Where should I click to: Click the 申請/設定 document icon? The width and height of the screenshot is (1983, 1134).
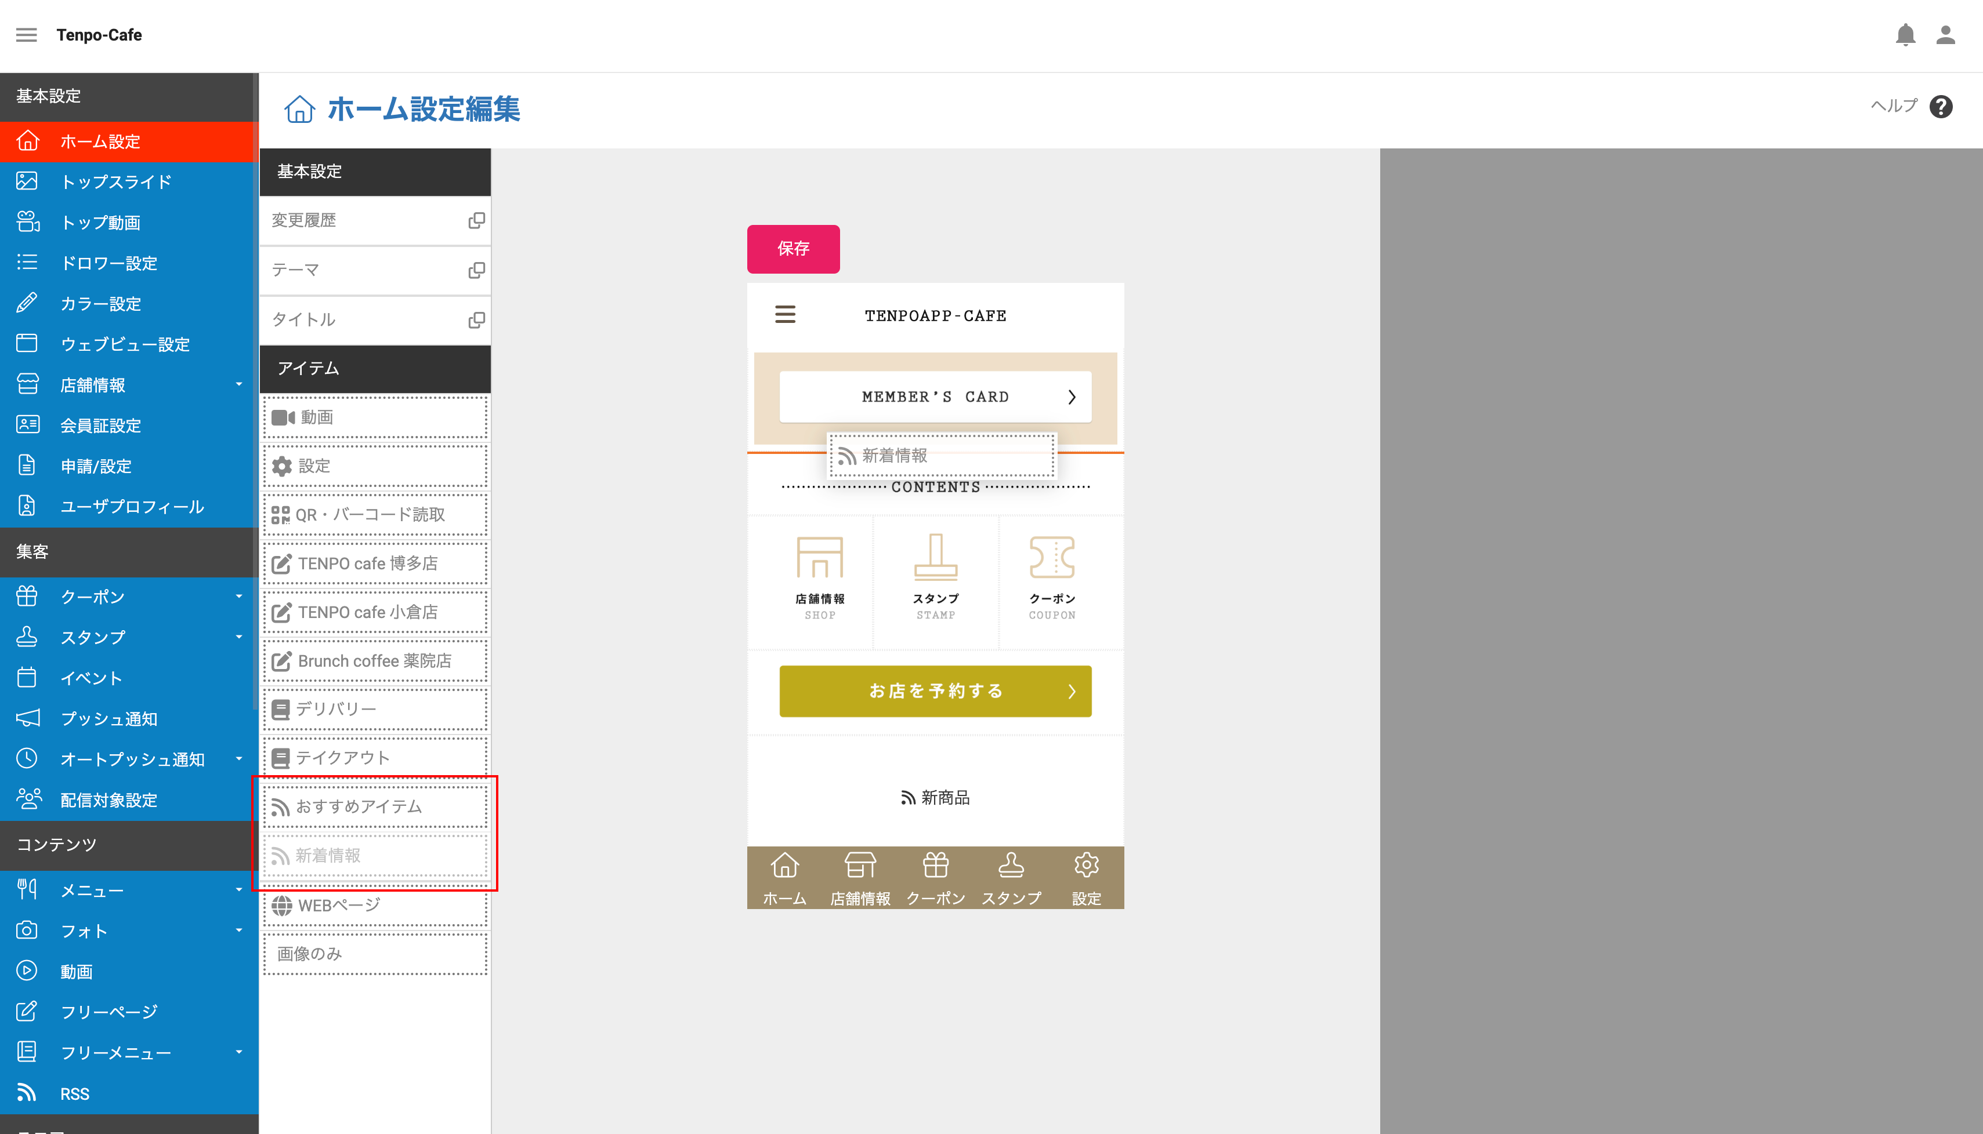pyautogui.click(x=27, y=465)
